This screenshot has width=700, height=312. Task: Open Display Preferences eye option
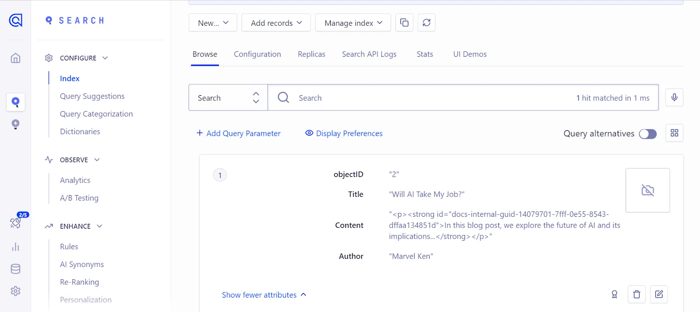pos(344,134)
